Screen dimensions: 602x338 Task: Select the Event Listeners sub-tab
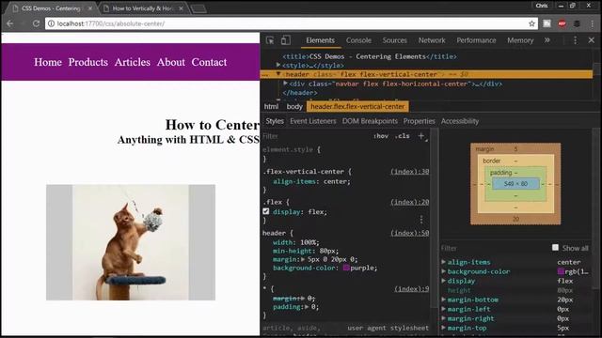point(313,121)
